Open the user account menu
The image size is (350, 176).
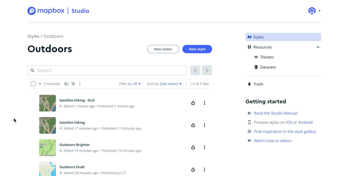click(x=314, y=11)
